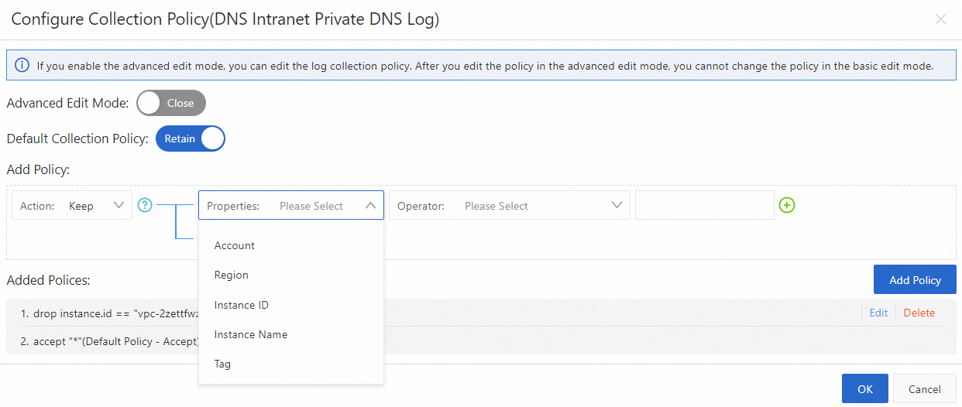The image size is (962, 407).
Task: Click the blue info icon in banner
Action: pos(22,65)
